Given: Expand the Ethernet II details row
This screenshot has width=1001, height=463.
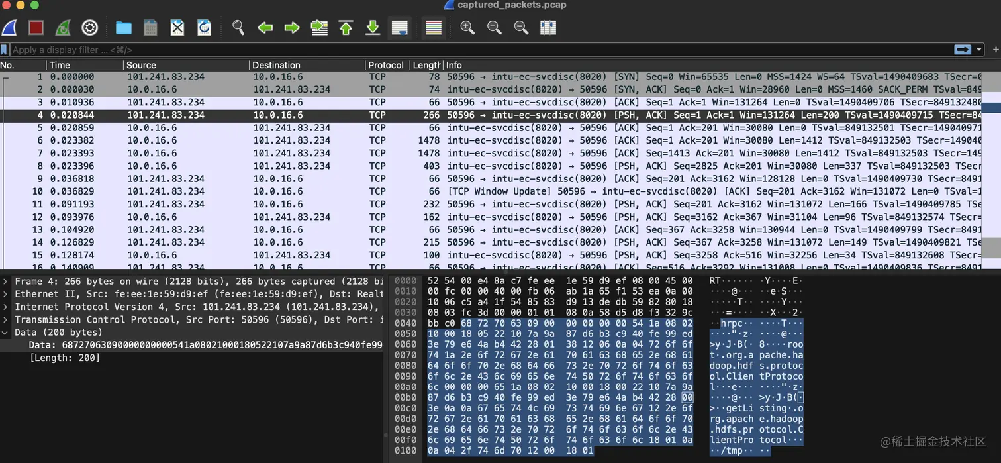Looking at the screenshot, I should (x=5, y=294).
